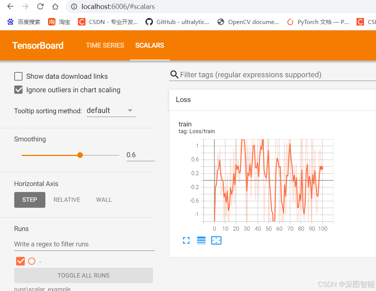Image resolution: width=376 pixels, height=291 pixels.
Task: Go to browser home page icon
Action: [x=55, y=6]
